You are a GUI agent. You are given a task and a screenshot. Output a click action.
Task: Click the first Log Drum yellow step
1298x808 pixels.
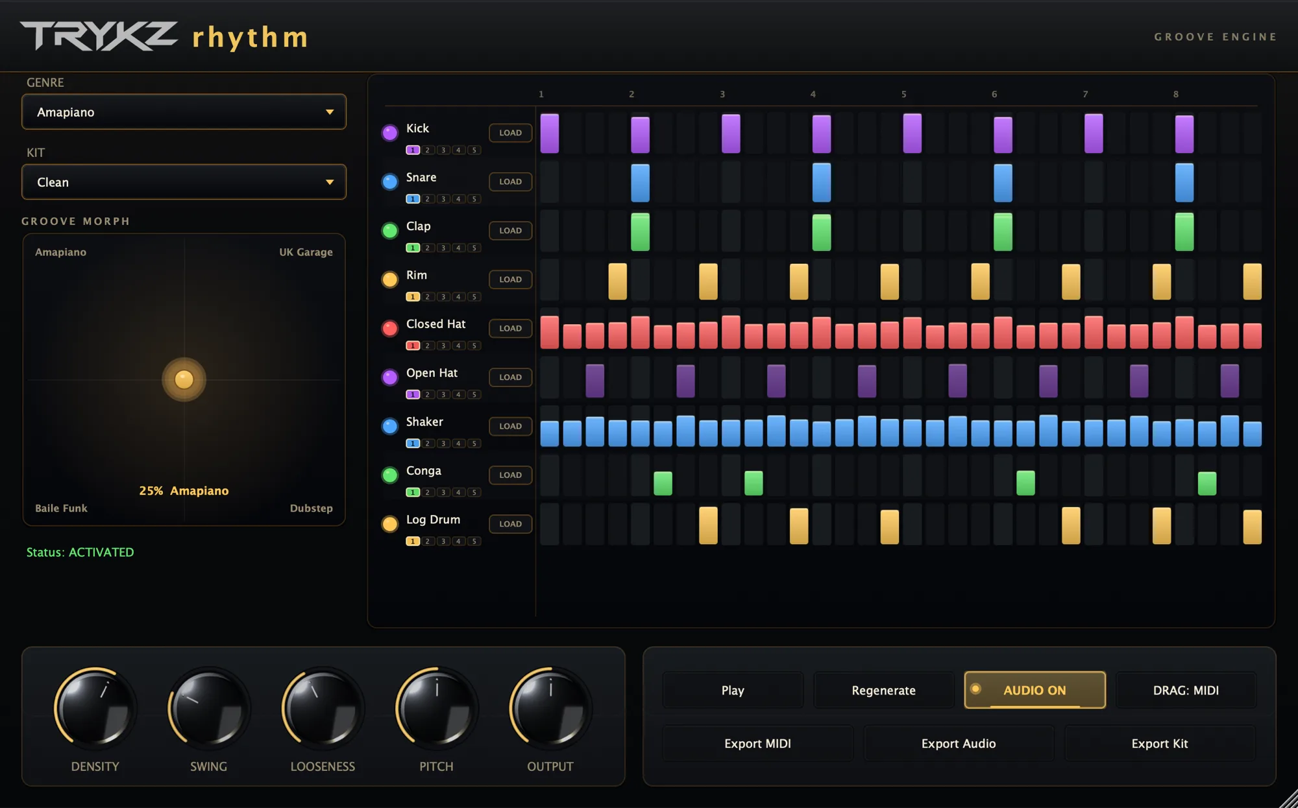pos(708,525)
